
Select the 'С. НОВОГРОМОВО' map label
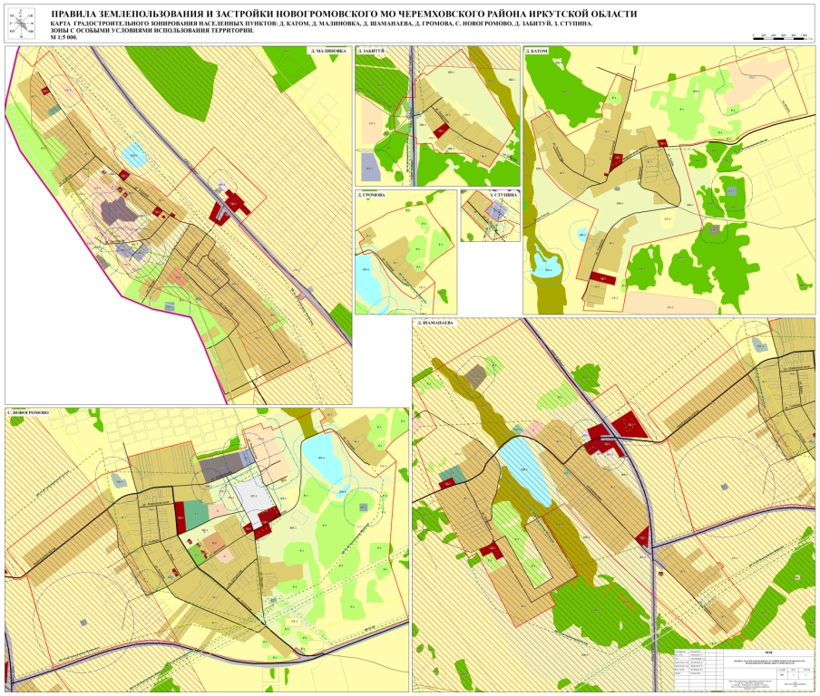pyautogui.click(x=28, y=412)
